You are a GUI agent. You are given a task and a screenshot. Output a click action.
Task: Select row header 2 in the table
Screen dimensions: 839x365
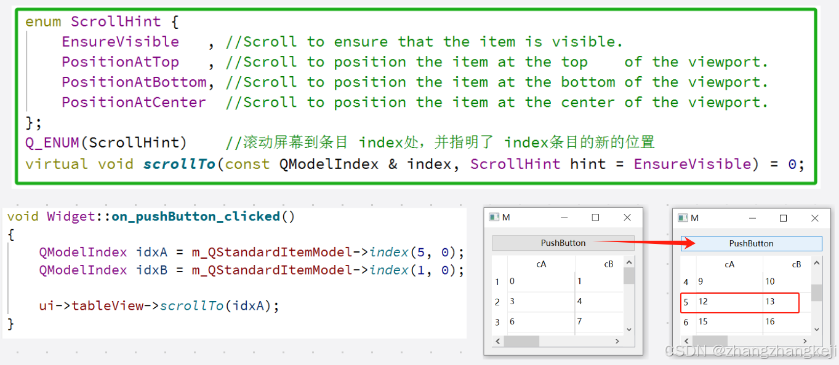pyautogui.click(x=500, y=302)
